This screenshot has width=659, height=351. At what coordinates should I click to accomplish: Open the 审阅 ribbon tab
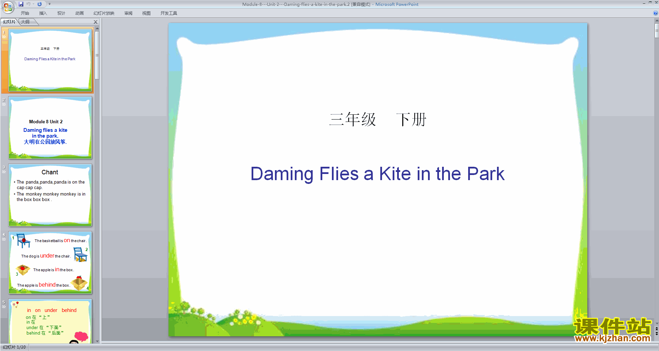tap(128, 13)
